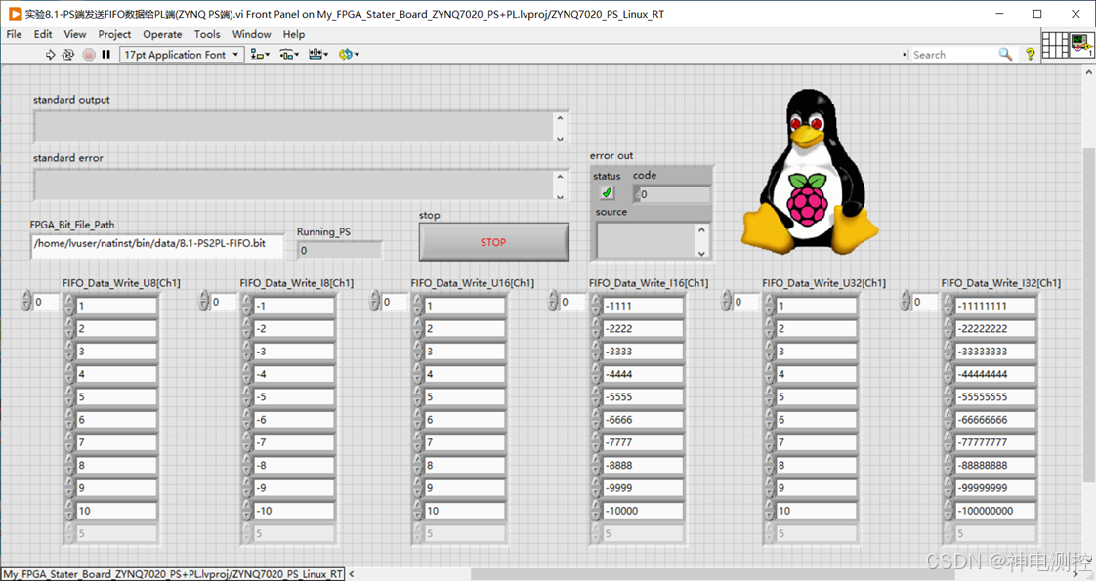The image size is (1096, 581).
Task: Click the vertical scrollbar on the right
Action: [1089, 314]
